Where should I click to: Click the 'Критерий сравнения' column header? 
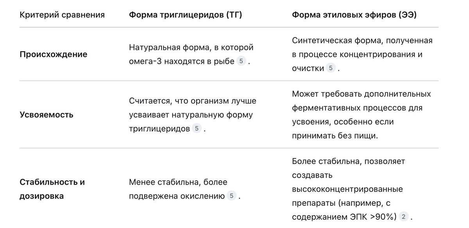coord(62,15)
